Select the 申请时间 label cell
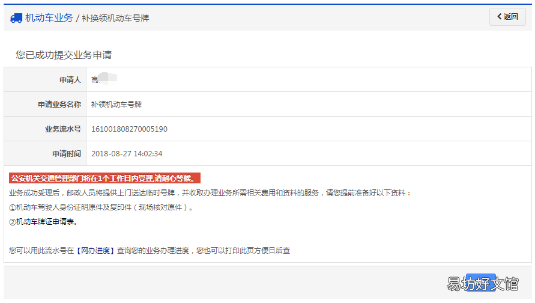535x303 pixels. (45, 153)
